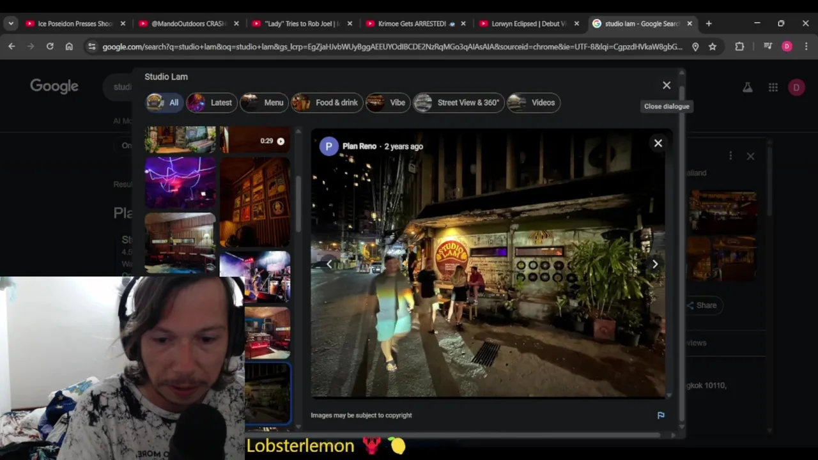Open the extensions puzzle icon

(739, 47)
